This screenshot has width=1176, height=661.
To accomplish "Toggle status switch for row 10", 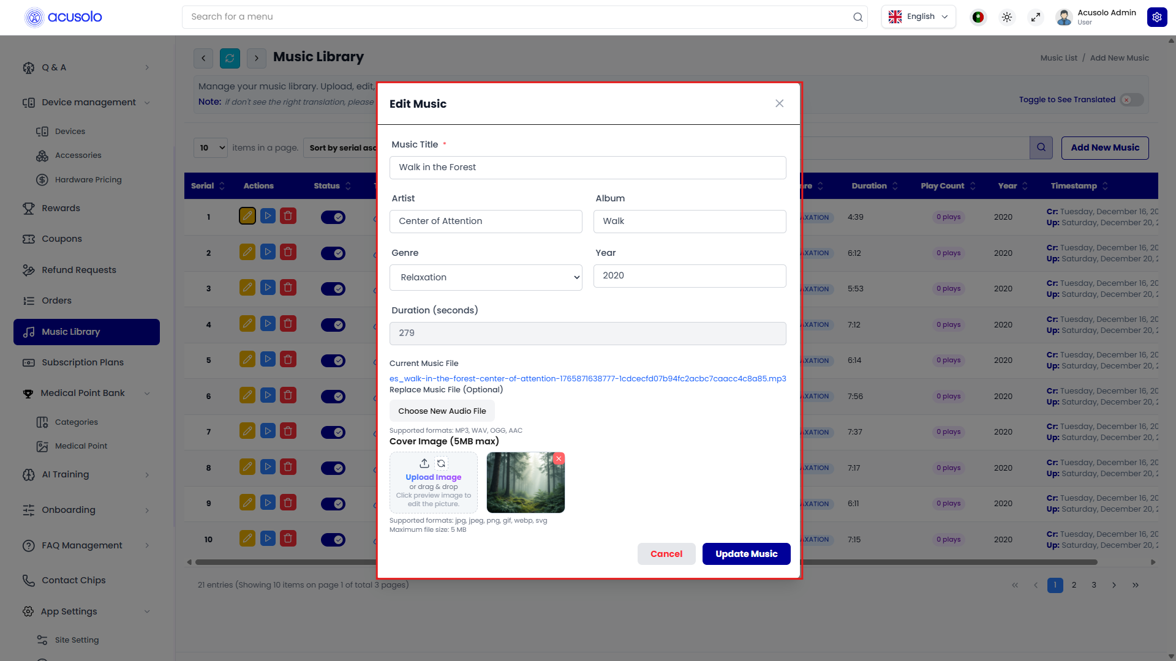I will 333,539.
